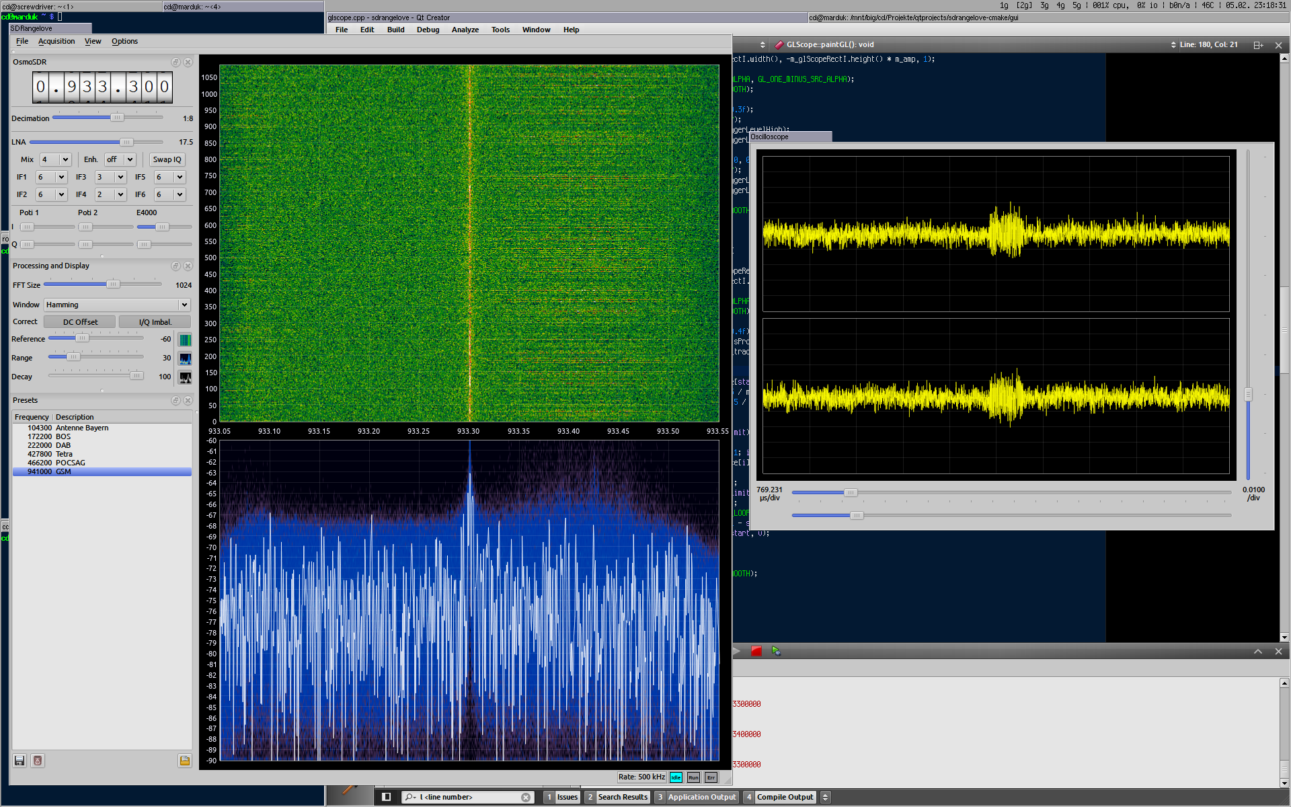Open the IF4 gain dropdown
Screen dimensions: 1291x807
(110, 194)
